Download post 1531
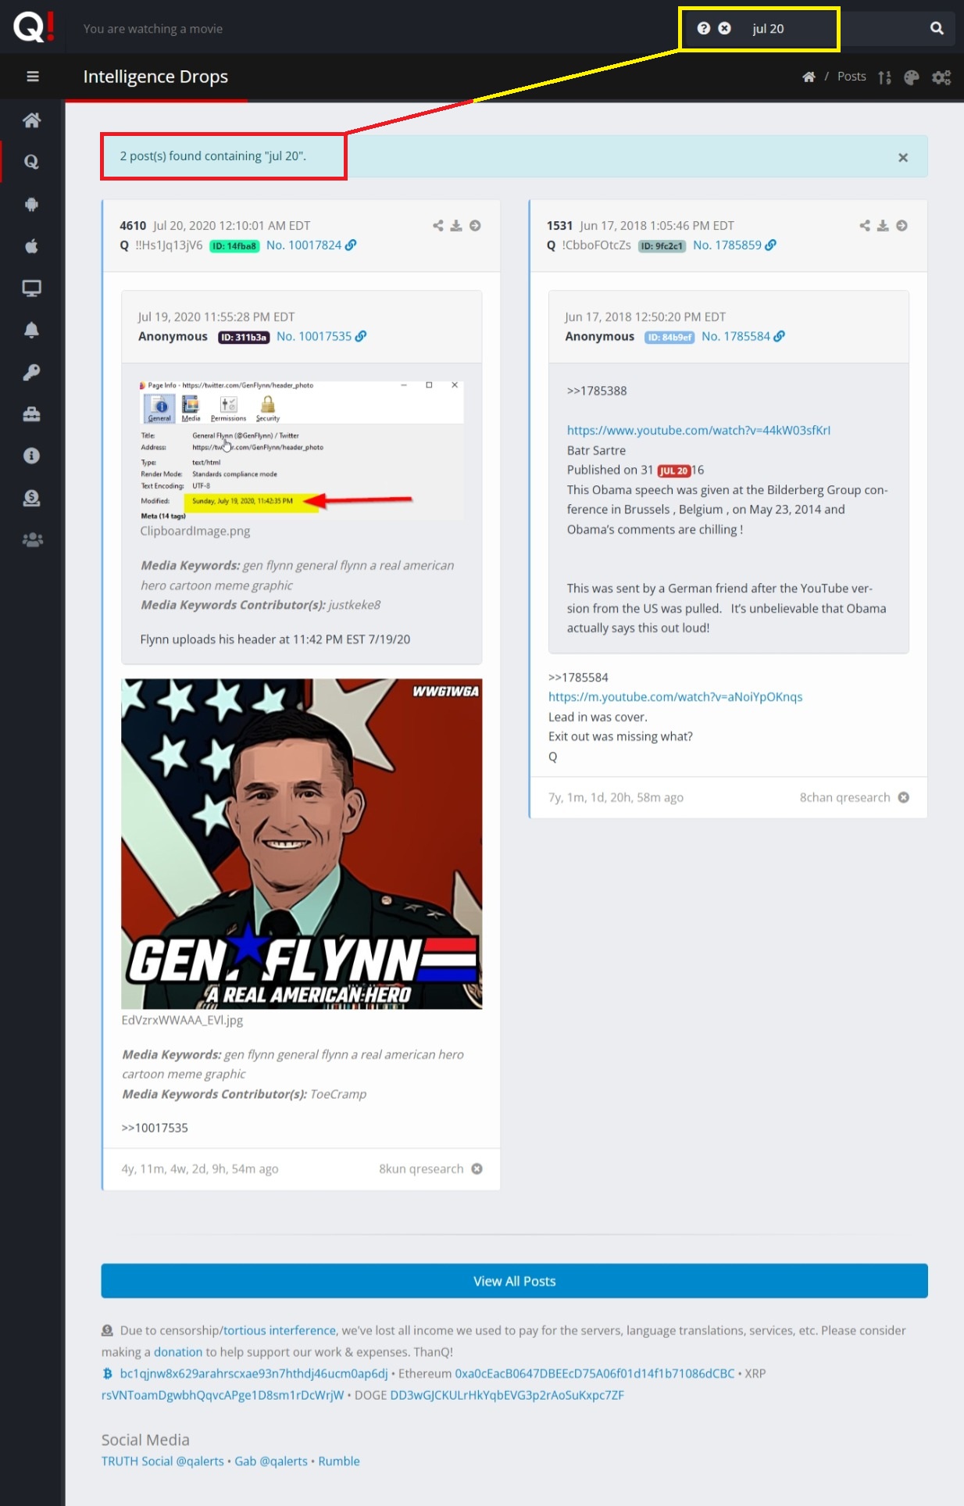 click(x=883, y=226)
